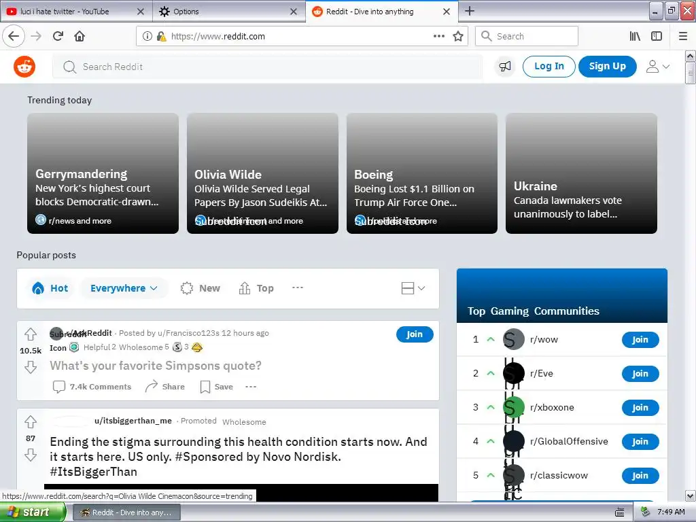Screen dimensions: 696x522
Task: Click the Reddit taskbar window button
Action: pyautogui.click(x=126, y=512)
